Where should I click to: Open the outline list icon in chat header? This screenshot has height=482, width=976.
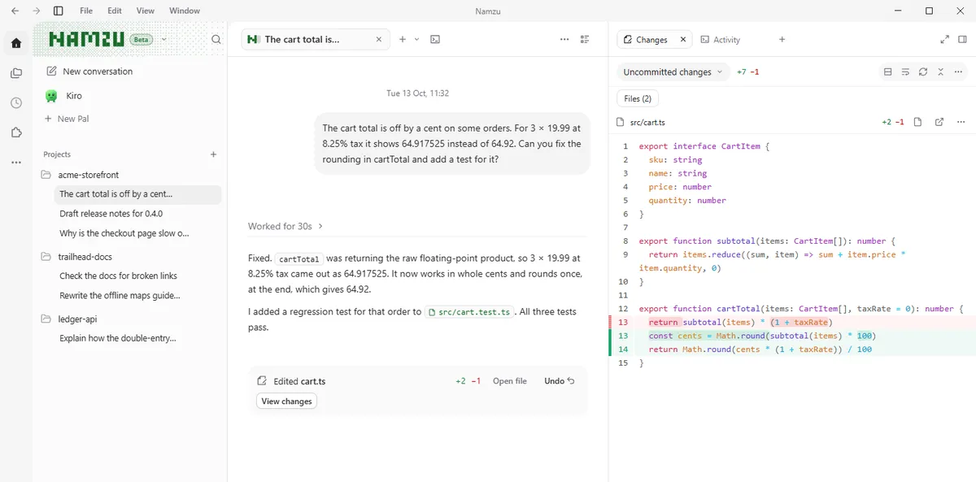coord(585,39)
